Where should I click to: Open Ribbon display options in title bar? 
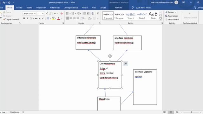(x=184, y=3)
